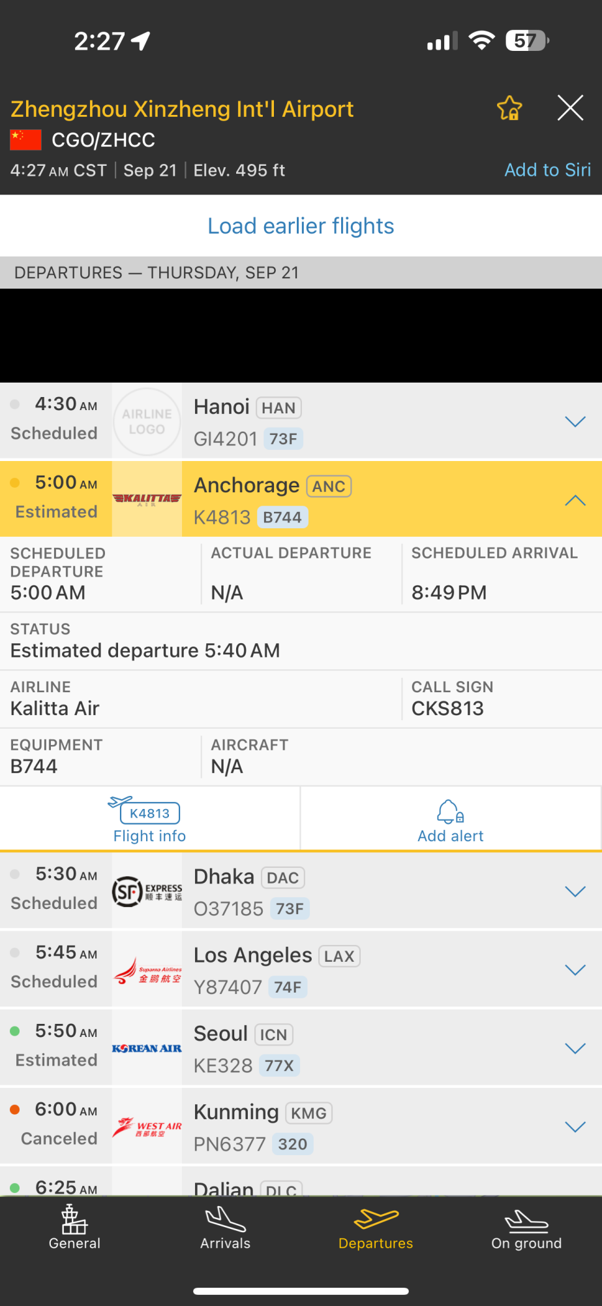
Task: Tap Add to Siri link
Action: (x=547, y=170)
